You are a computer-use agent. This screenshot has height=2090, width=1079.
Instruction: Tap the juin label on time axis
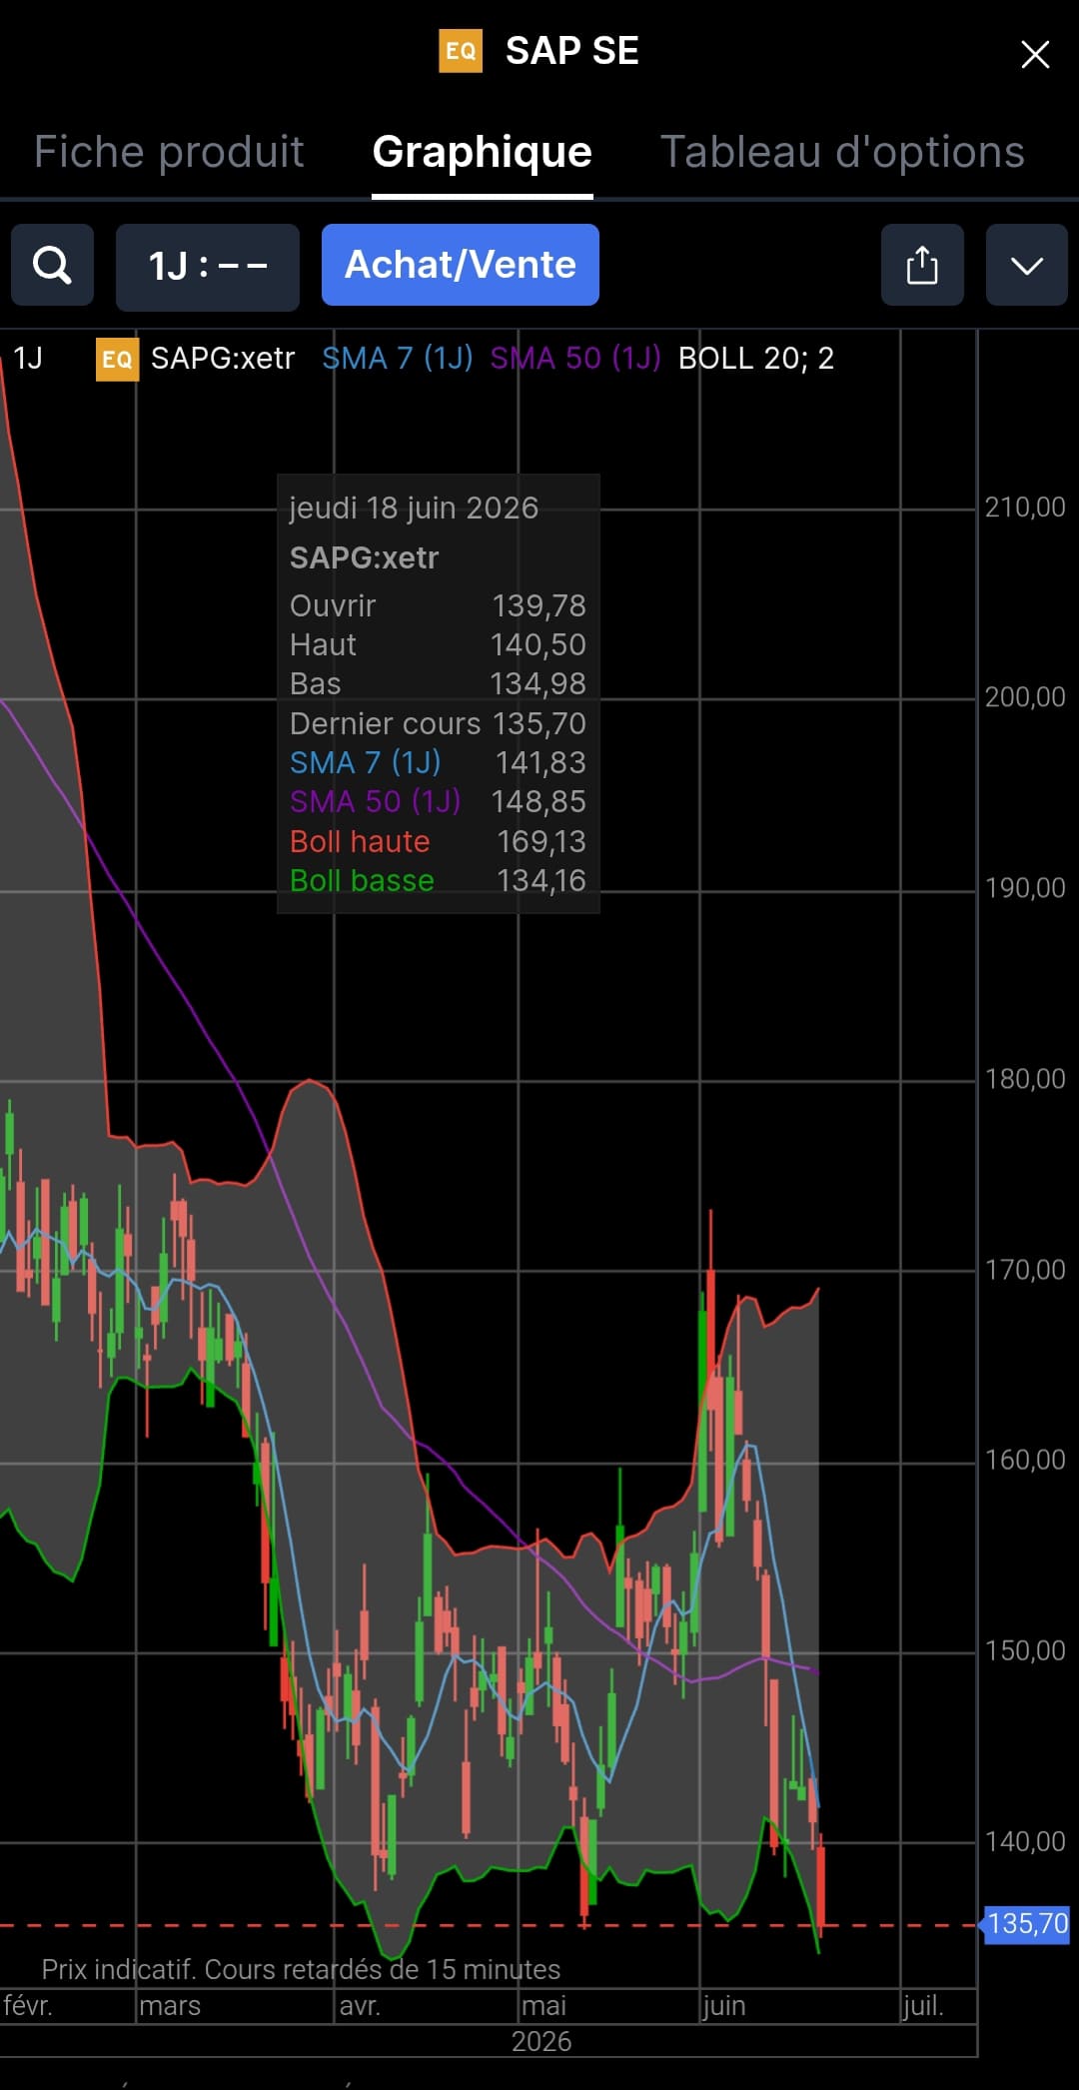point(724,2005)
